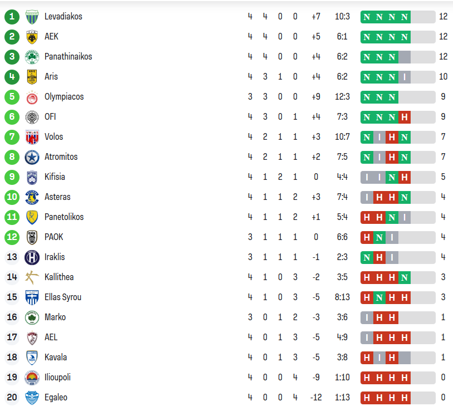Click the Panathinaikos shamrock crest
This screenshot has height=411, width=453.
click(32, 57)
